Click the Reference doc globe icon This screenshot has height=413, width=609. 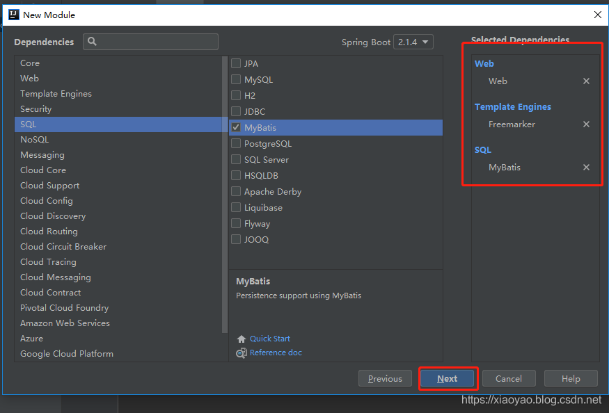point(241,353)
